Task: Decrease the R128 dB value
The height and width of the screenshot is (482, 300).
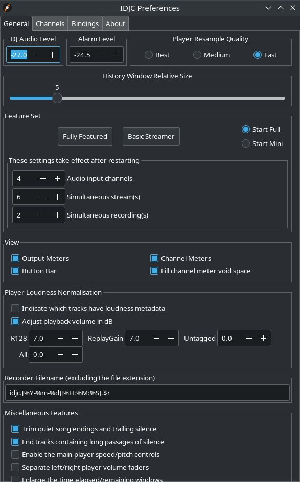Action: (61, 338)
